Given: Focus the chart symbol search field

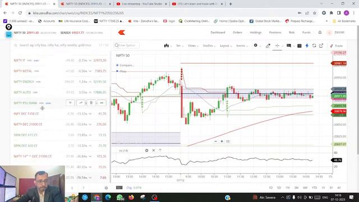Looking at the screenshot, I should point(126,45).
